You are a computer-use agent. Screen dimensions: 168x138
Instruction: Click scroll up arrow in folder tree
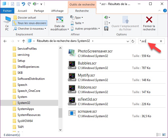pos(61,48)
